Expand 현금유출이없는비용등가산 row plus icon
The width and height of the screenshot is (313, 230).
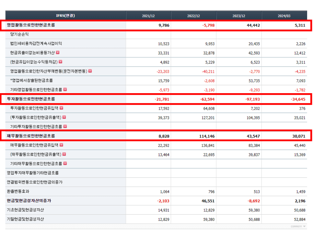click(x=58, y=52)
